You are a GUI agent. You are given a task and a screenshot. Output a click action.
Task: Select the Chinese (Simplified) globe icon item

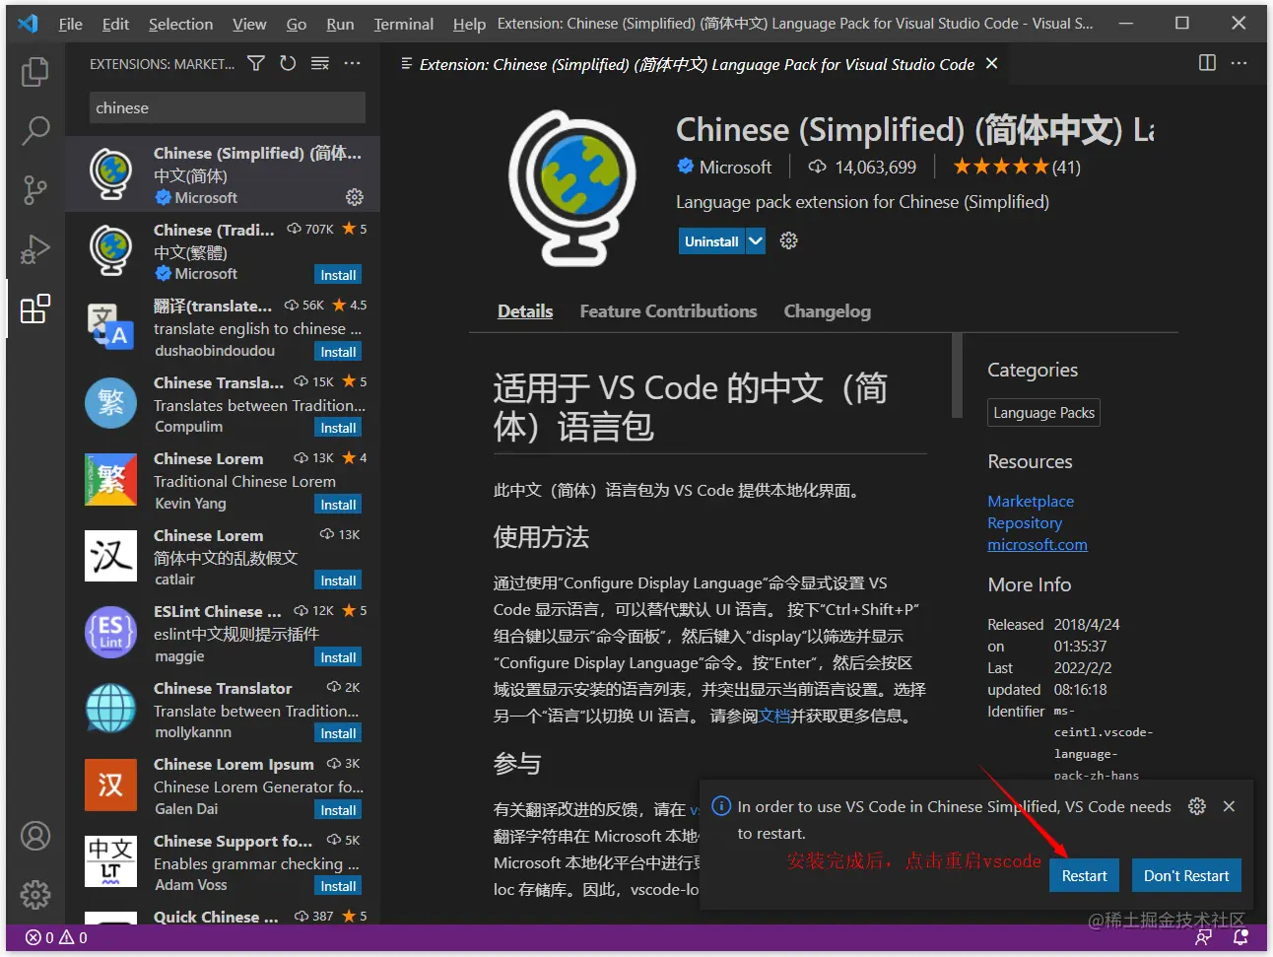click(110, 173)
